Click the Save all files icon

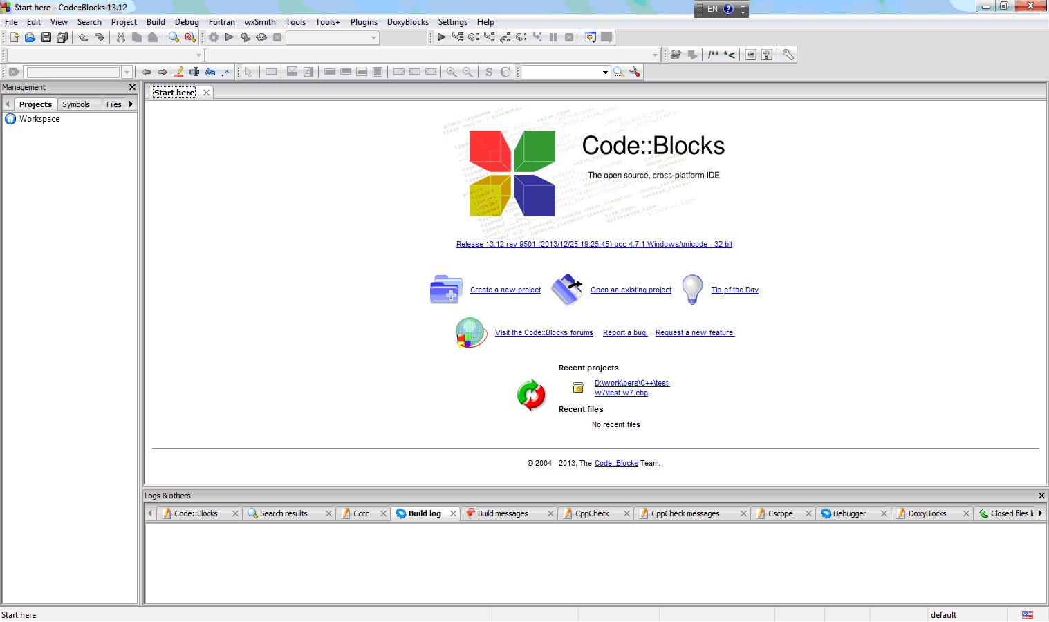click(62, 37)
